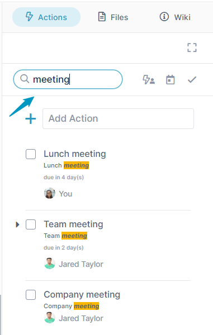Open the Lunch meeting action title
213x335 pixels.
point(75,154)
